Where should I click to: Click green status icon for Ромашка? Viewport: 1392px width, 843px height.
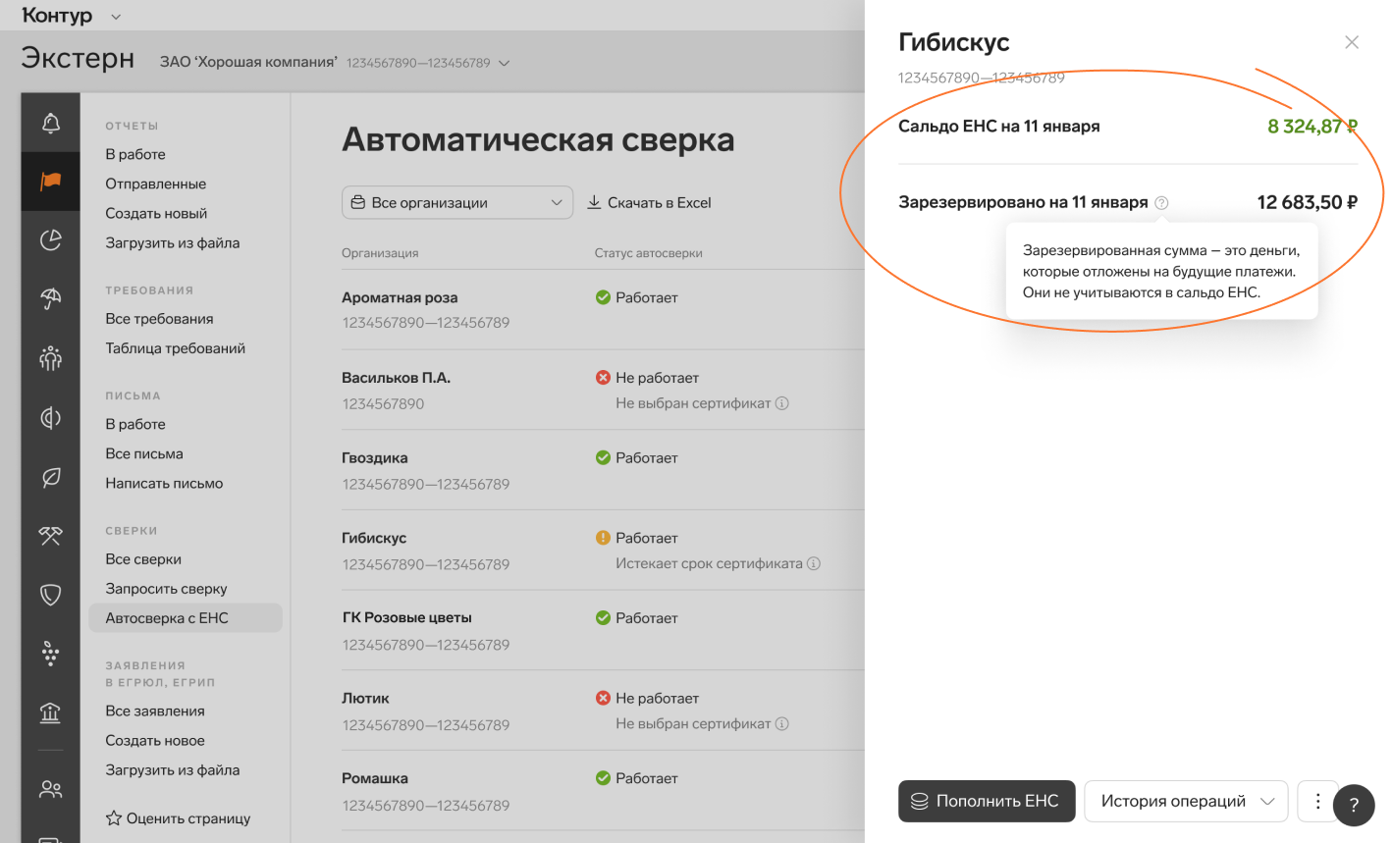603,778
